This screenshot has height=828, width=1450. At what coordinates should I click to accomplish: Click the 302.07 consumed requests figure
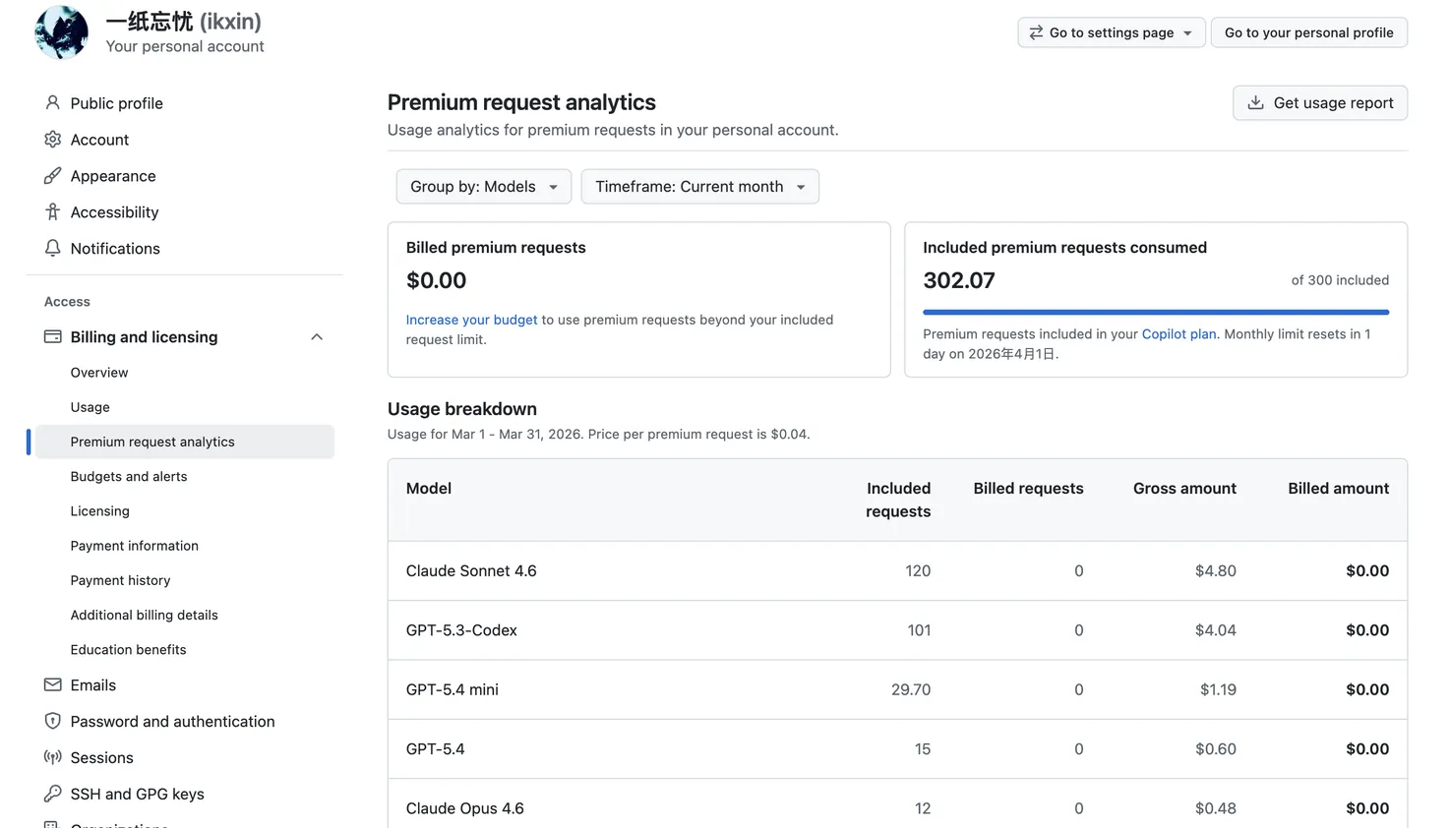coord(959,280)
